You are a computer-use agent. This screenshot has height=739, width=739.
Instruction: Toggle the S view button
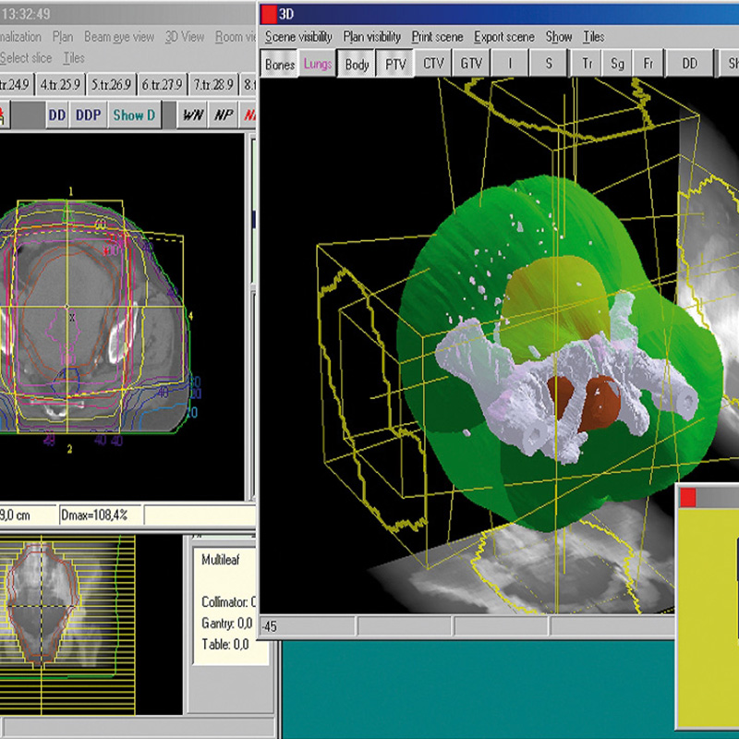549,64
